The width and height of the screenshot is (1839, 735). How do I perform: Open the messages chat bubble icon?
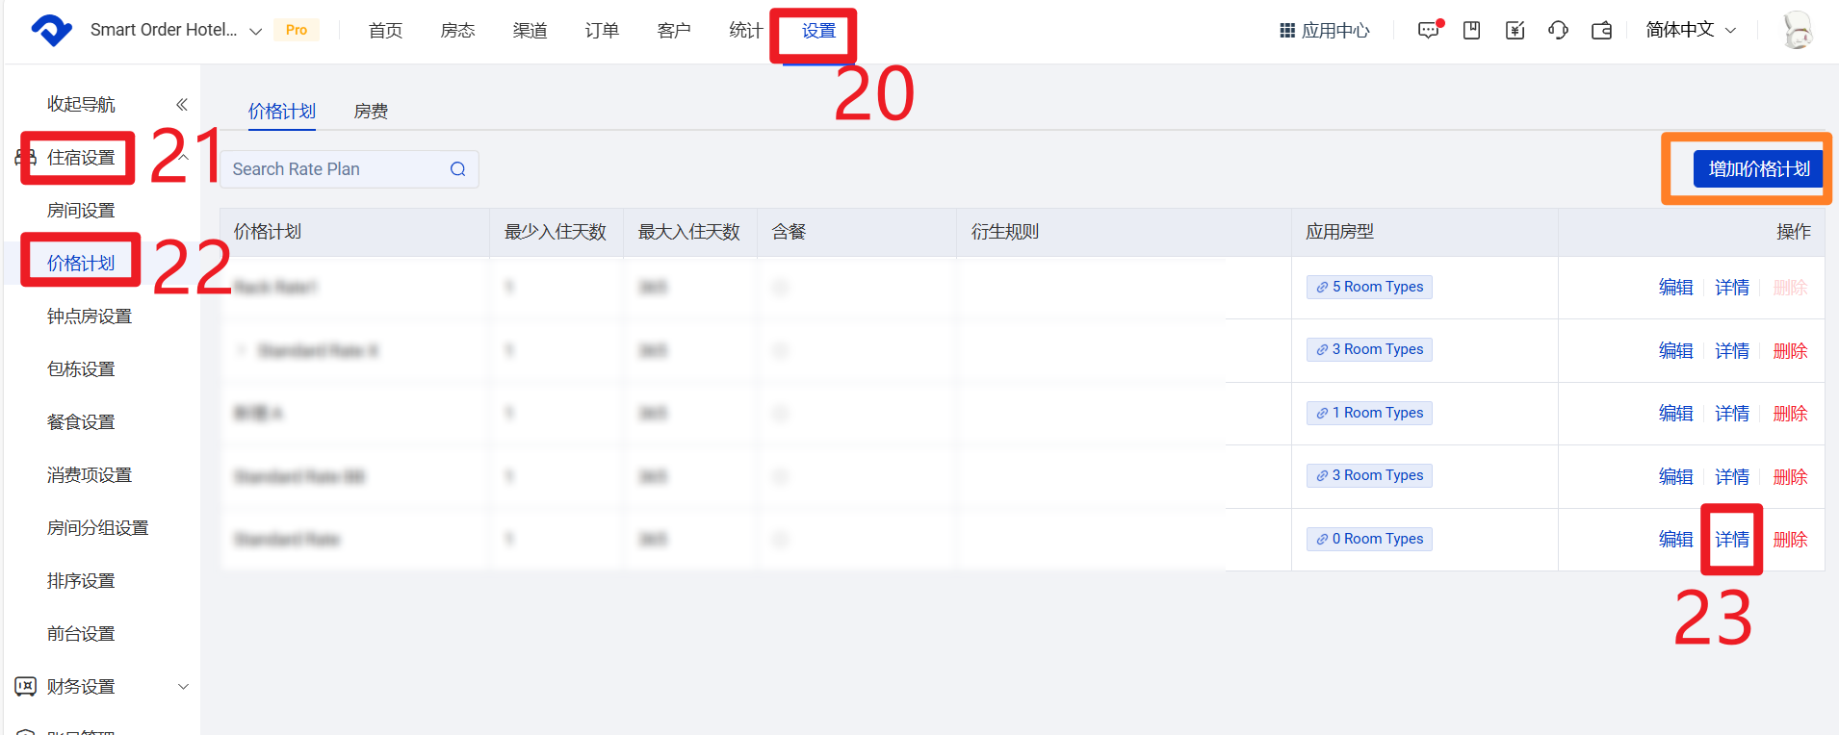click(x=1429, y=31)
